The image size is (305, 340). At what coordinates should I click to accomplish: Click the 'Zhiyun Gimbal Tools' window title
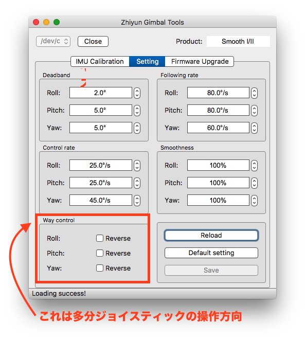tap(152, 22)
